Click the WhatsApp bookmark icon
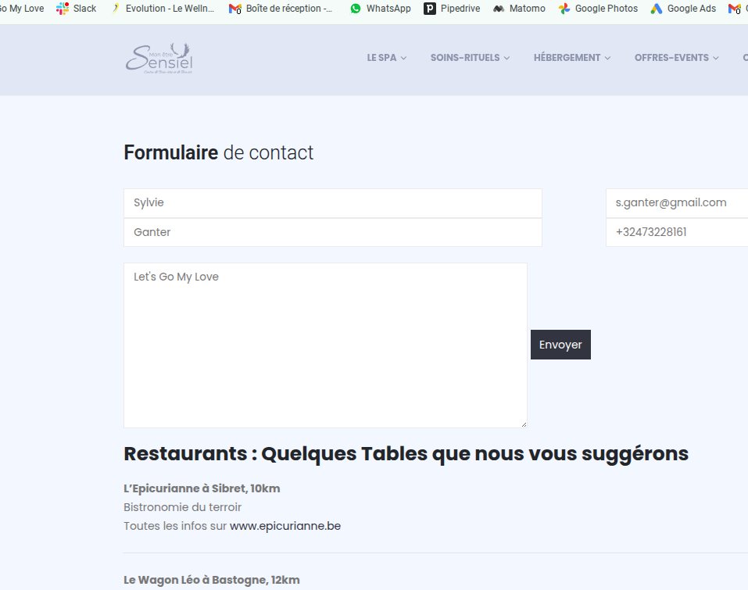The height and width of the screenshot is (590, 748). coord(356,9)
